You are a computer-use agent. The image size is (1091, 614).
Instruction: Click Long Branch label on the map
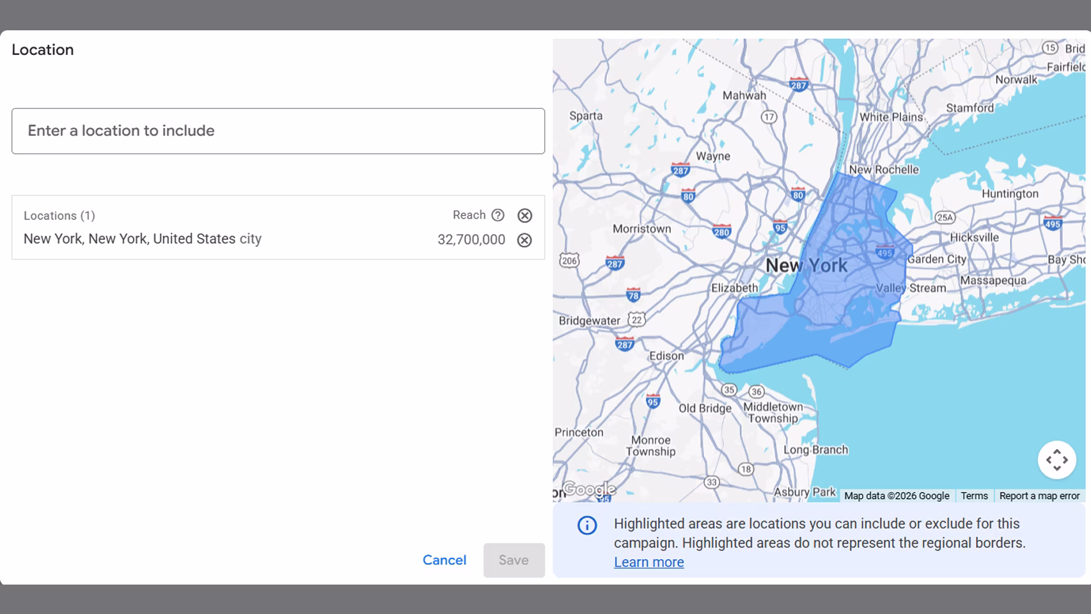point(816,450)
